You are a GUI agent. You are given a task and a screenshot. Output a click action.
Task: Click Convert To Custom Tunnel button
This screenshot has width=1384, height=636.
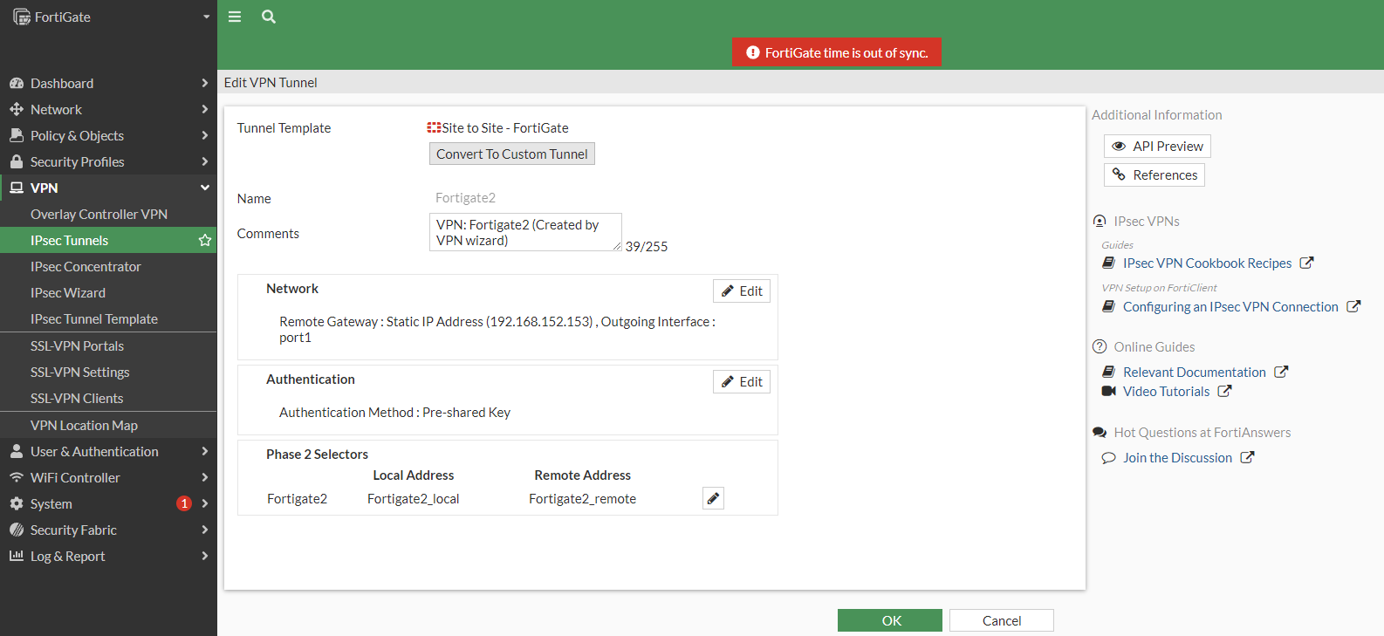(512, 154)
